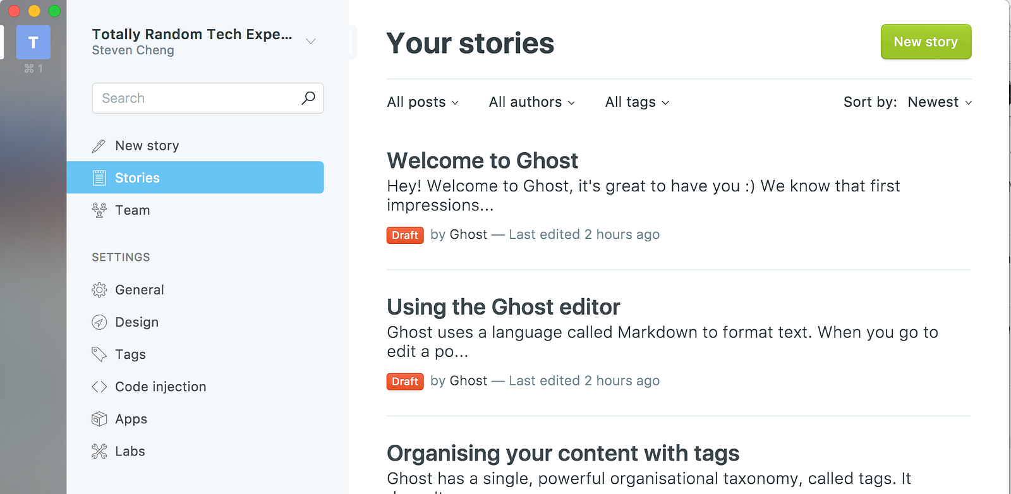The height and width of the screenshot is (494, 1011).
Task: Change sort order from Newest dropdown
Action: click(x=940, y=102)
